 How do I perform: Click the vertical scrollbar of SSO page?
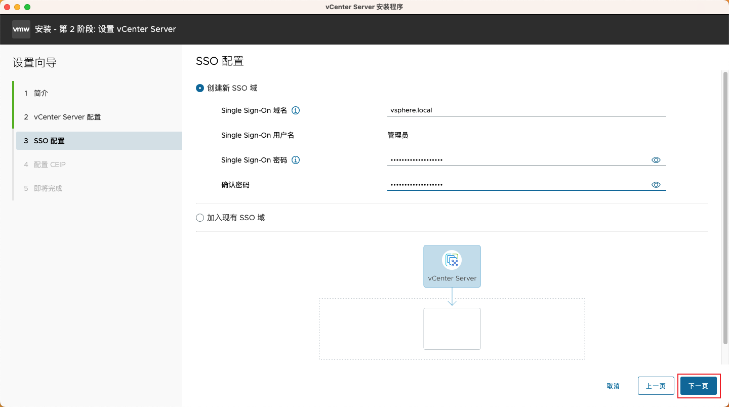tap(725, 208)
